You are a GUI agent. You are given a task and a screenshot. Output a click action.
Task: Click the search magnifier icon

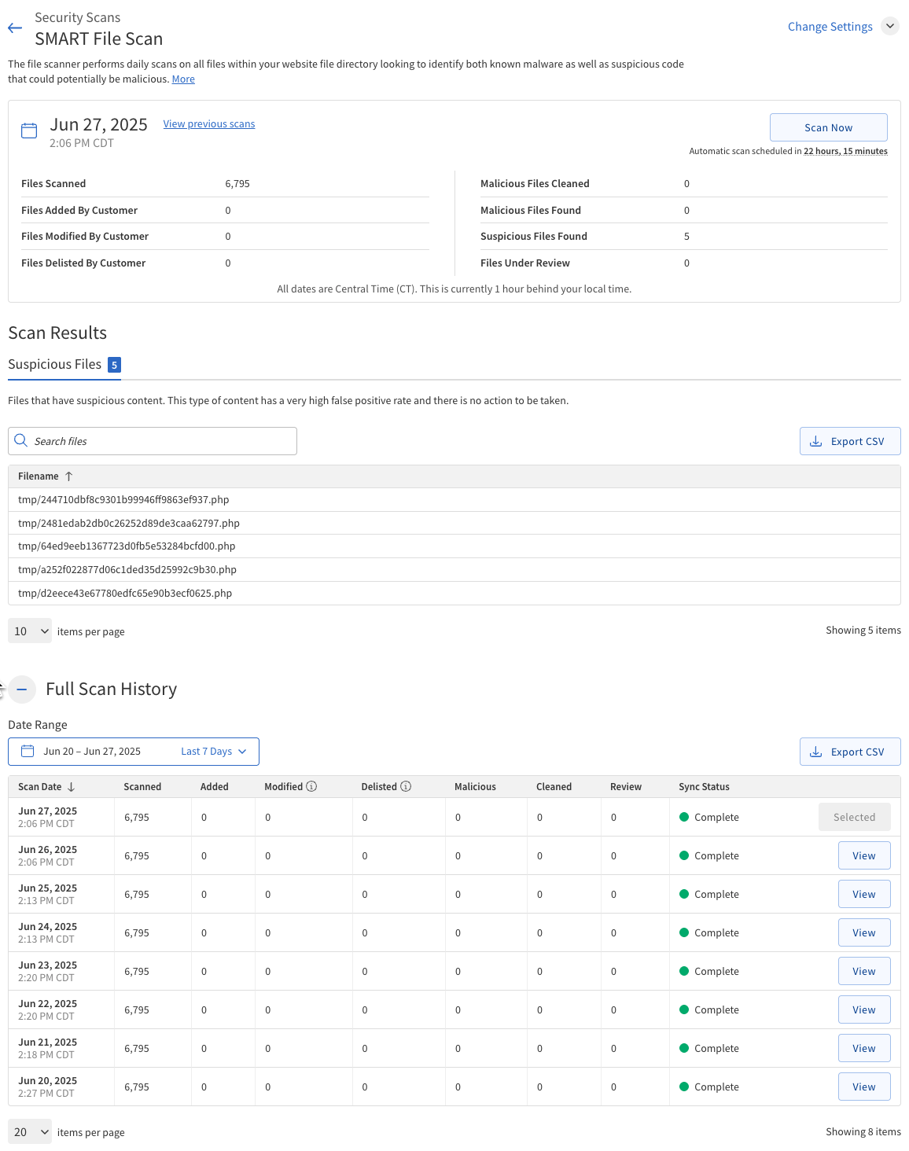(21, 440)
